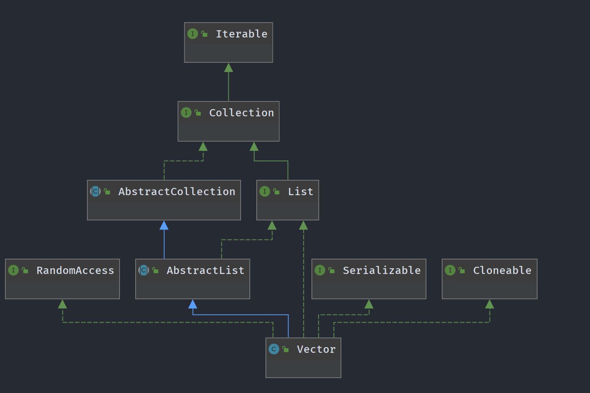This screenshot has width=590, height=393.
Task: Click the interface icon next to Serializable
Action: tap(320, 270)
